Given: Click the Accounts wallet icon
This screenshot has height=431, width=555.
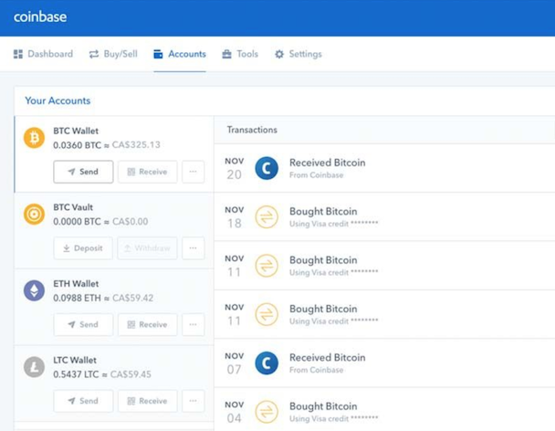Looking at the screenshot, I should (x=158, y=54).
